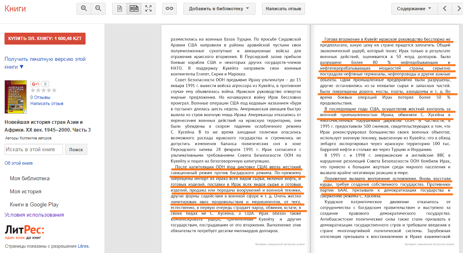Click the Написать отзыв toolbar button
The width and height of the screenshot is (463, 253).
[283, 9]
